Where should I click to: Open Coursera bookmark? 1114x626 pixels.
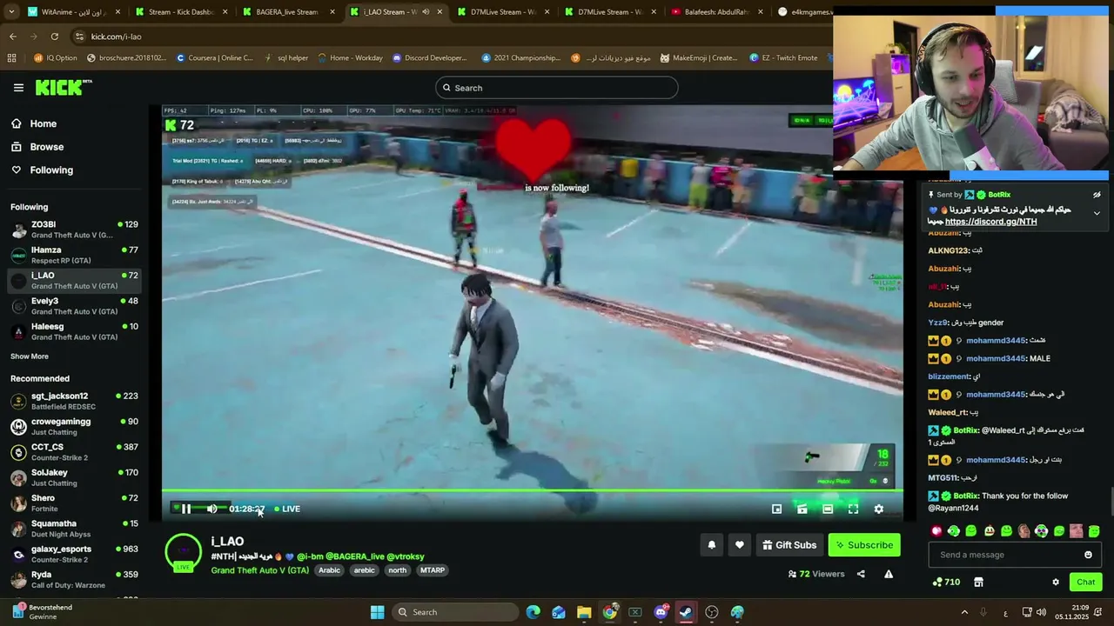[x=214, y=58]
